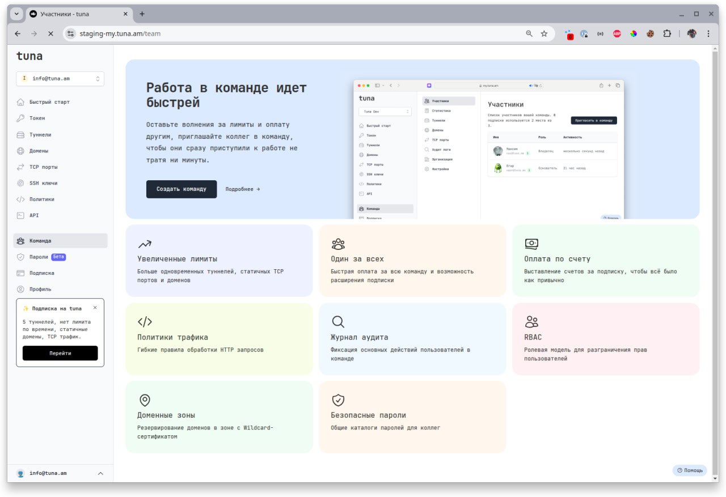Open the Chrome extensions puzzle icon
Image resolution: width=726 pixels, height=497 pixels.
[x=667, y=34]
